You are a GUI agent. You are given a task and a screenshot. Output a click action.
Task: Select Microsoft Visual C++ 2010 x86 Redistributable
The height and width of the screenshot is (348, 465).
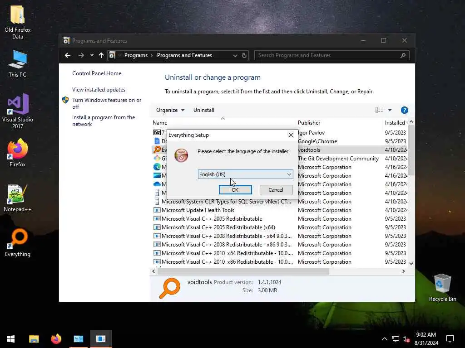click(227, 261)
